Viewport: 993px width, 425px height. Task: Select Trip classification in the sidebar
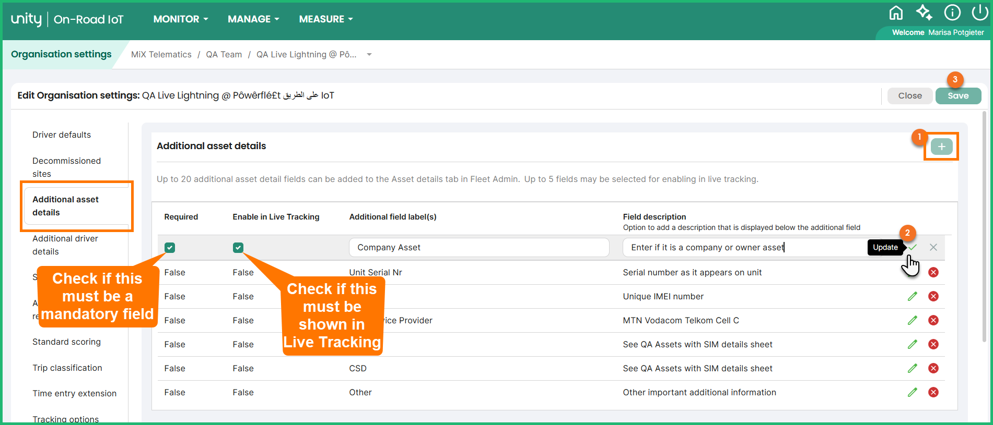pyautogui.click(x=67, y=368)
